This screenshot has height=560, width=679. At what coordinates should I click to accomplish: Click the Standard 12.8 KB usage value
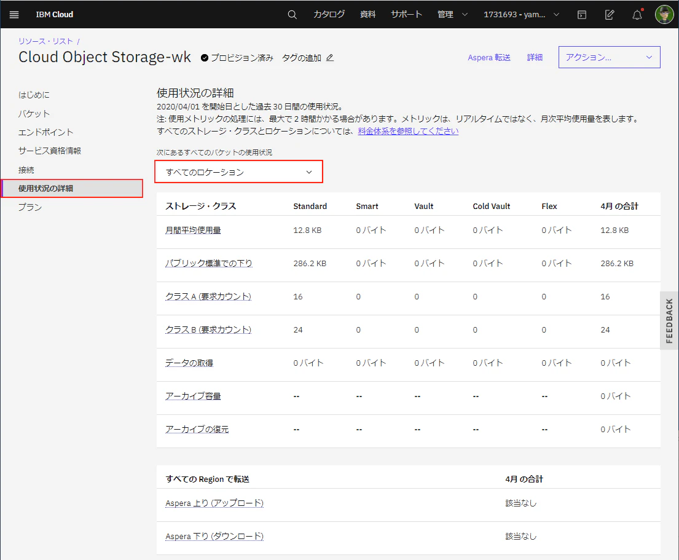pos(307,230)
